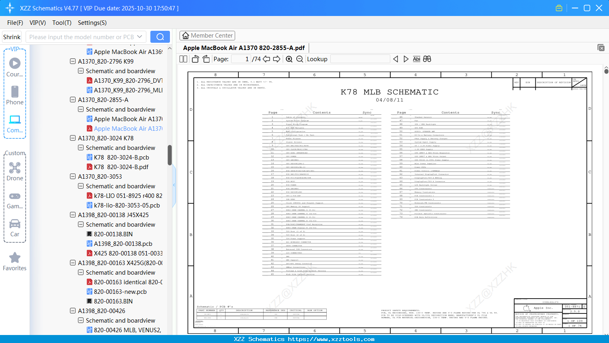
Task: Zoom out of the schematic
Action: 300,59
